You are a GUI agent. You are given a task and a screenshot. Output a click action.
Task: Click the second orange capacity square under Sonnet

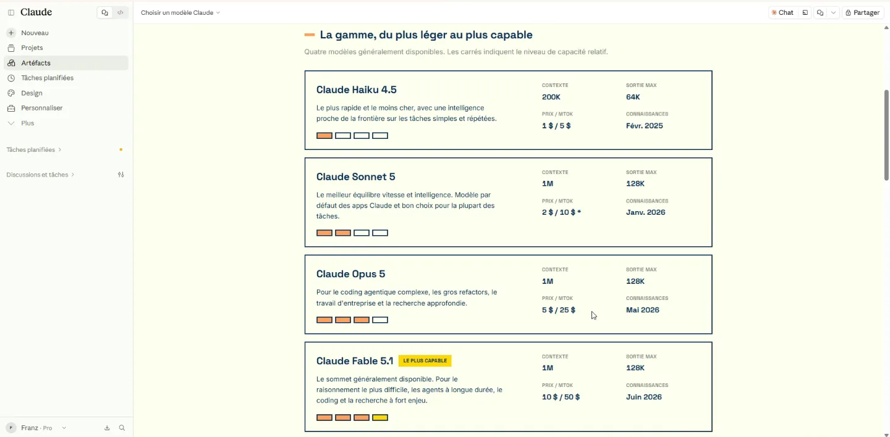tap(343, 233)
